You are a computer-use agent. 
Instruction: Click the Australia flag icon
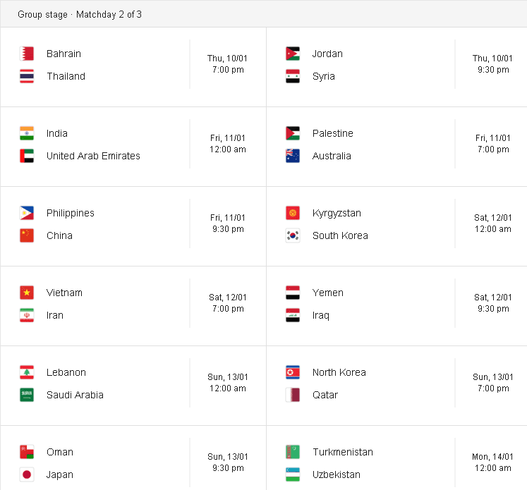tap(293, 156)
